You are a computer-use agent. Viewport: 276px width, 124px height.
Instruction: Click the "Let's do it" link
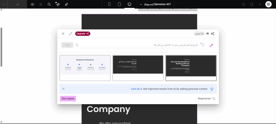[x=136, y=89]
